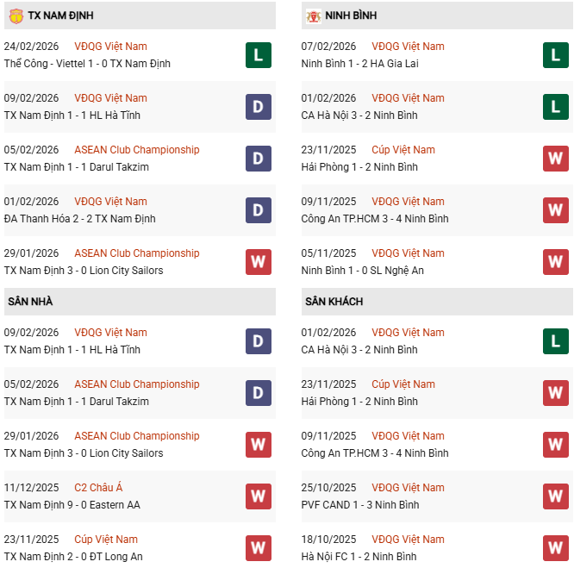Click the L badge for HA Gia Lai match
The image size is (574, 568).
tap(556, 55)
